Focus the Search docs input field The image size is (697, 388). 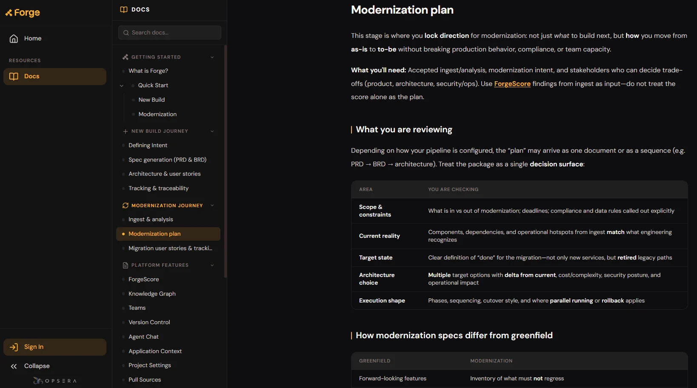pos(170,33)
